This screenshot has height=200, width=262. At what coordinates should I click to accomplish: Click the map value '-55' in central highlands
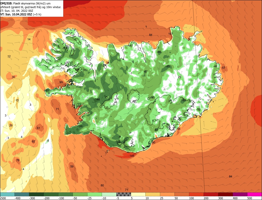152,97
